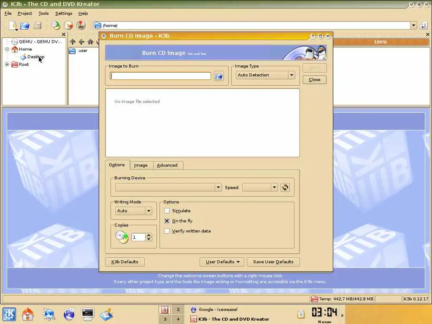432x324 pixels.
Task: Open the Writing Mode dropdown
Action: click(133, 211)
